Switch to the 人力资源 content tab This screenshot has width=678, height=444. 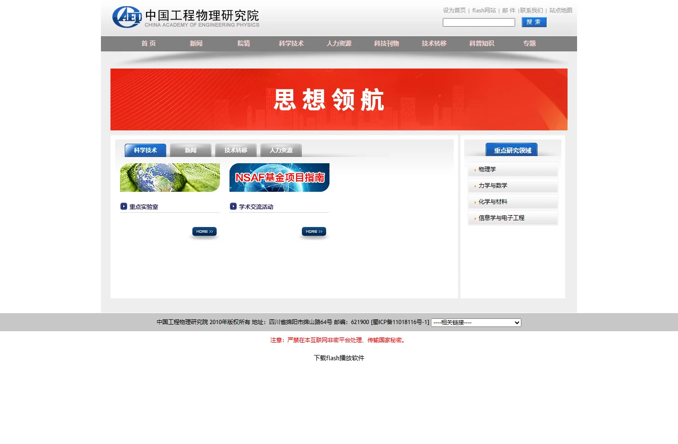point(281,150)
